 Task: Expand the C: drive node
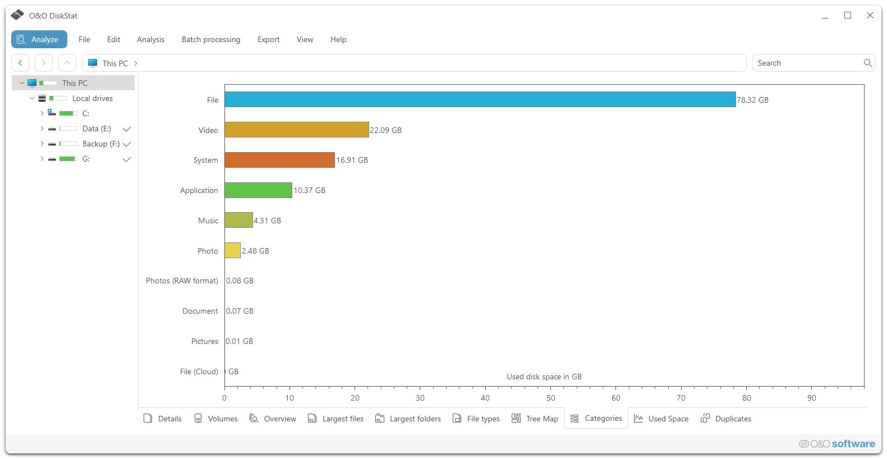coord(42,113)
